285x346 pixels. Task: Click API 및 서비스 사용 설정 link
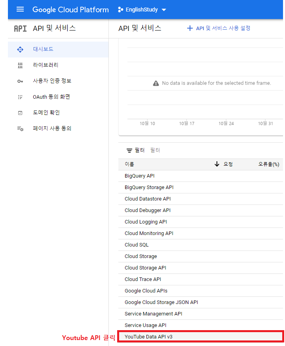click(218, 28)
